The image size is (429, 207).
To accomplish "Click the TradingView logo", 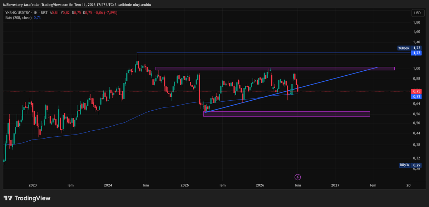I will pyautogui.click(x=27, y=198).
